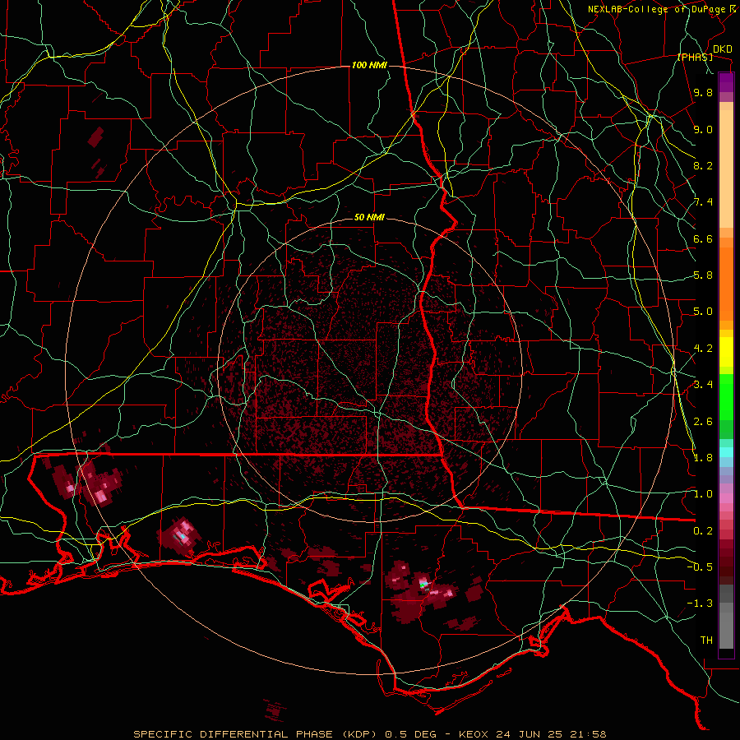Click the 24 JUN 25 21:58 timestamp

pos(551,734)
